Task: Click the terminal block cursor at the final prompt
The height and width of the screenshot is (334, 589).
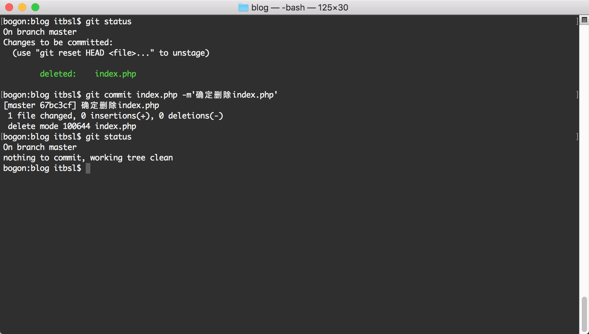Action: tap(88, 168)
